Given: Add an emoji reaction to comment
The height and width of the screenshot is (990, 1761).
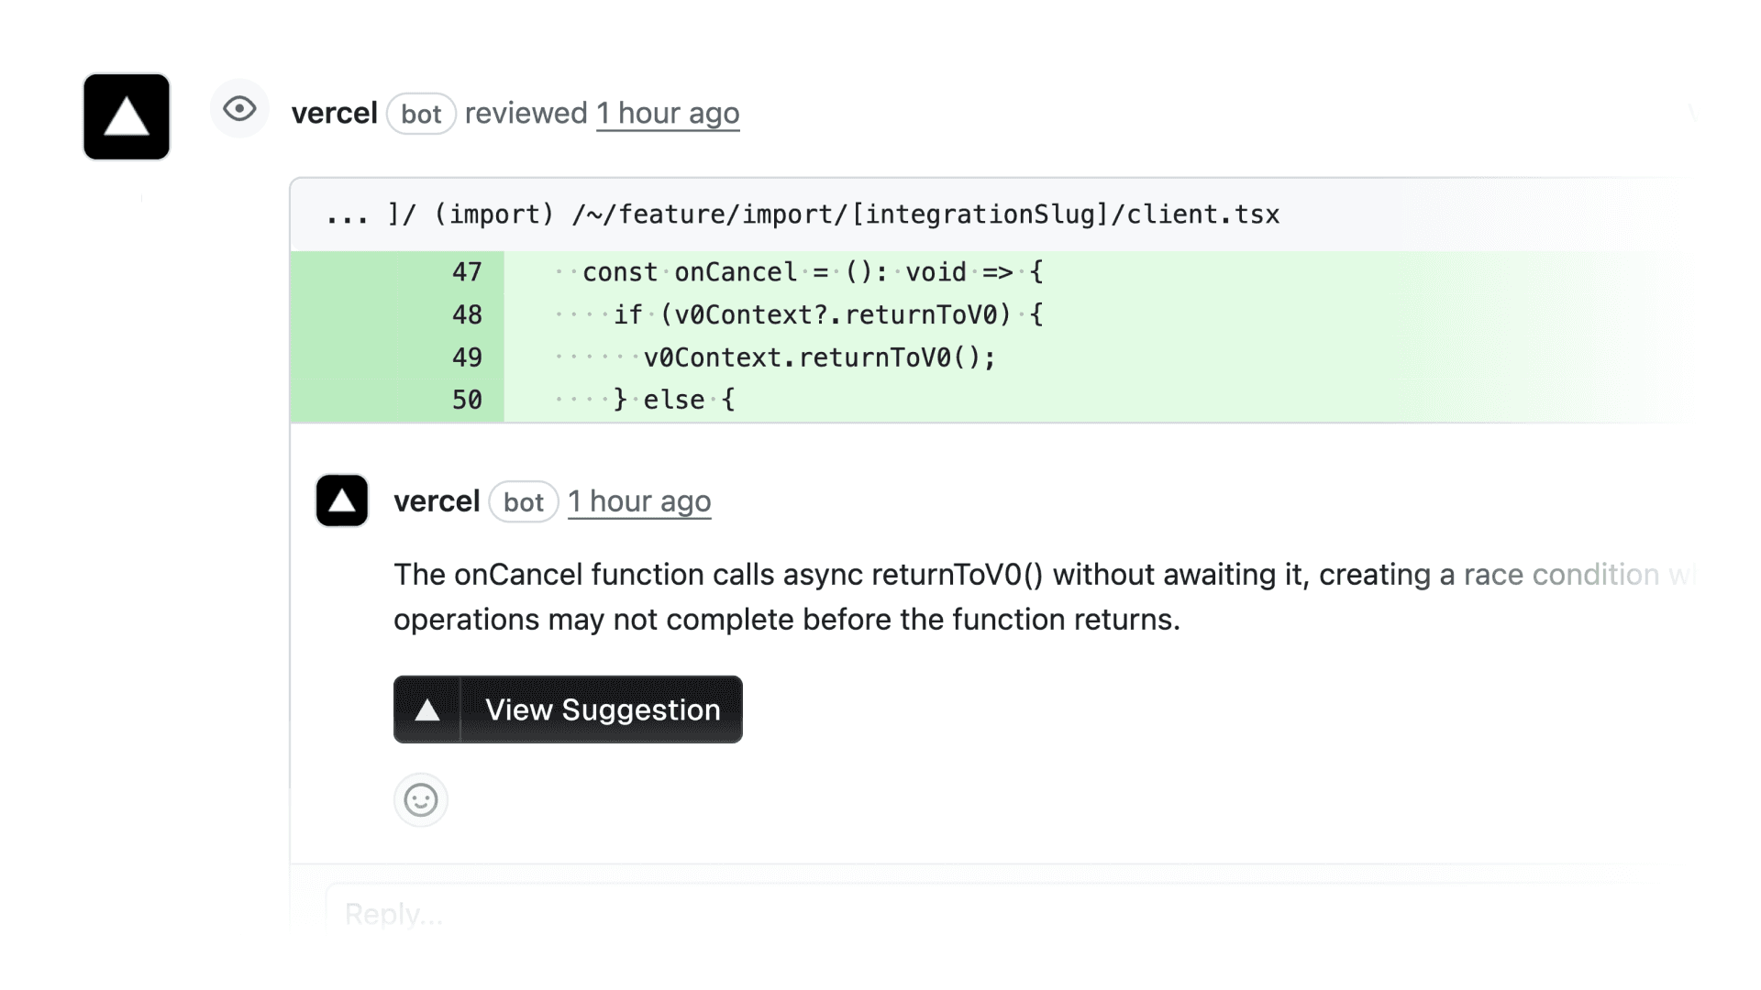Looking at the screenshot, I should click(x=421, y=800).
